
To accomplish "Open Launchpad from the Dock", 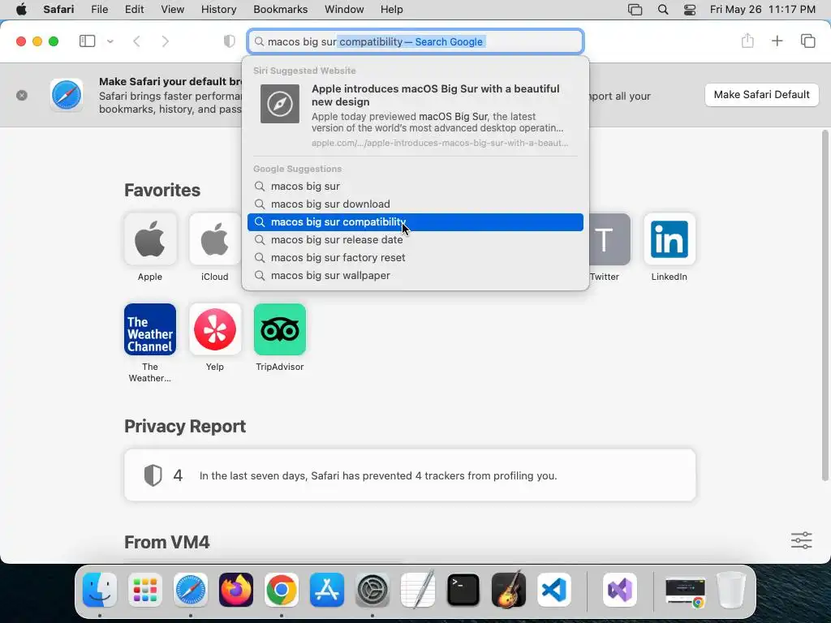I will click(145, 590).
